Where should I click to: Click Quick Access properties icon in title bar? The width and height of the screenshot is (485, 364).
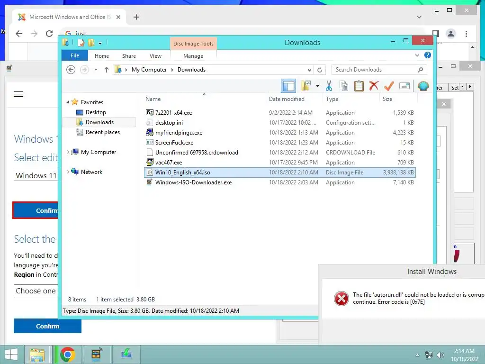[x=81, y=43]
